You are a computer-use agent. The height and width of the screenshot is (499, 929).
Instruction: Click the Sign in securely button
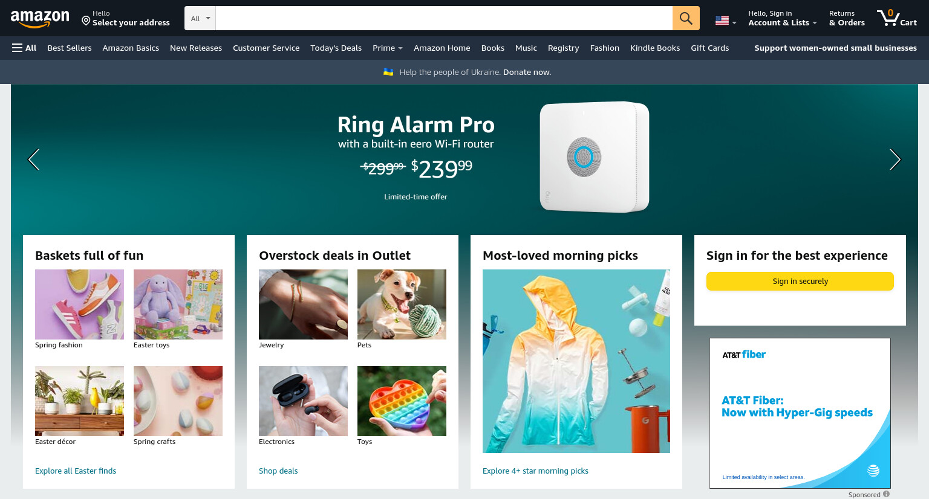click(x=800, y=281)
